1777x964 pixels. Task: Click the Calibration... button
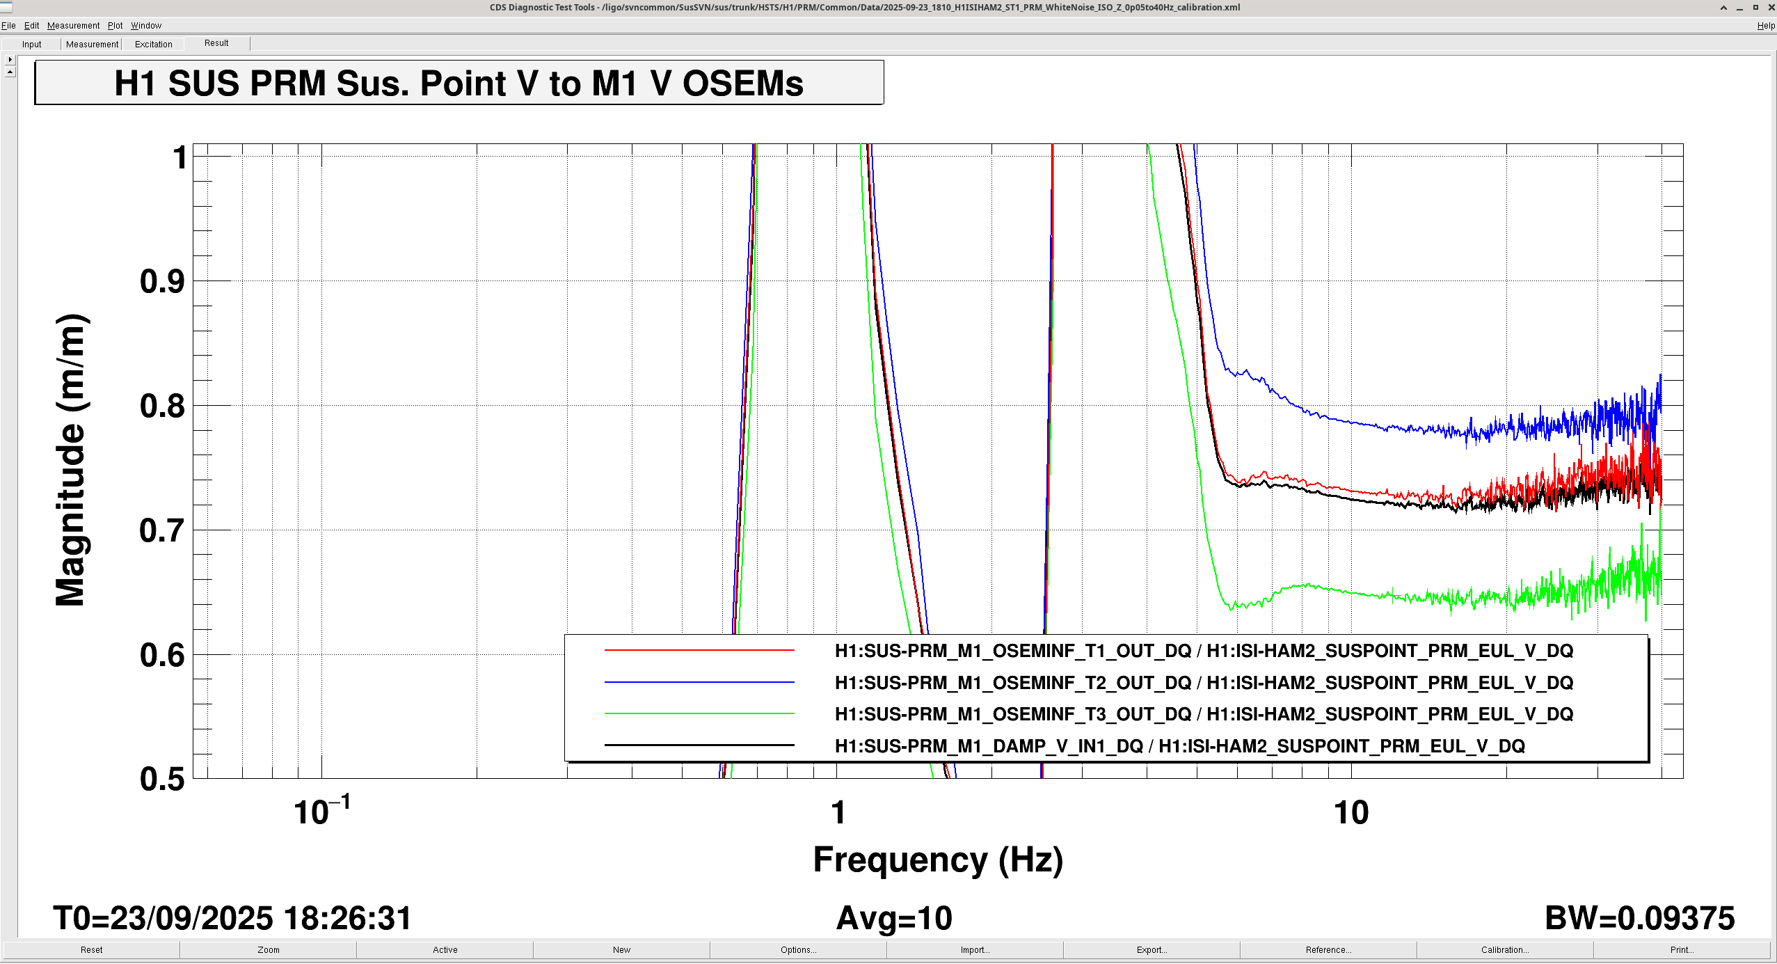pos(1505,949)
